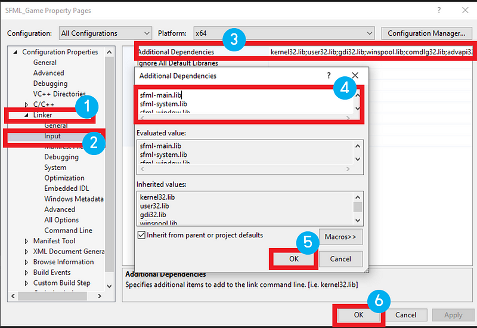Select the Linker tree item
This screenshot has height=328, width=477.
[x=42, y=115]
